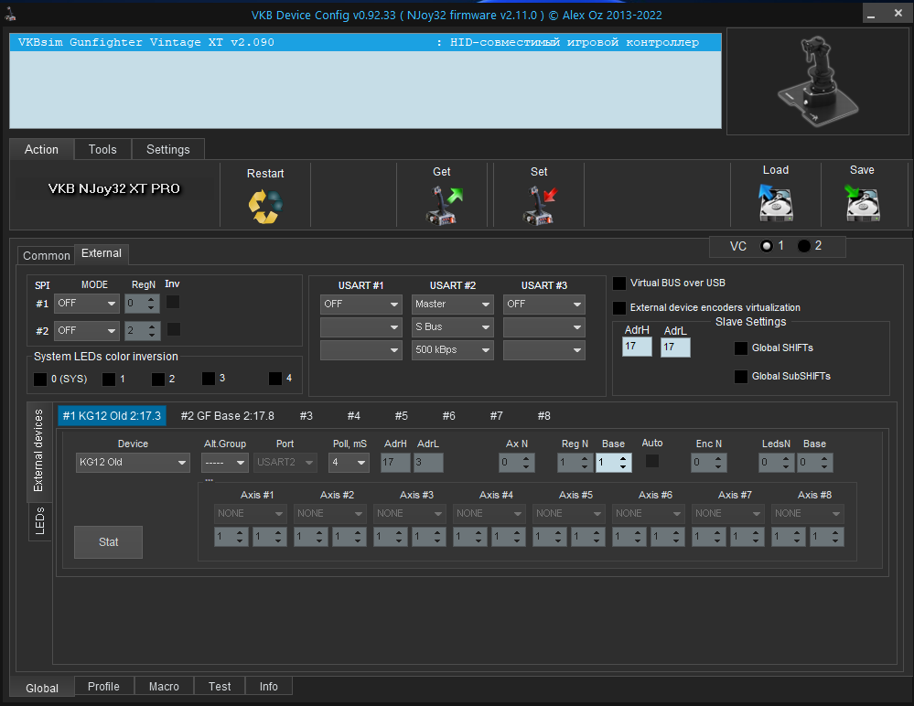Click the Base value stepper field
Image resolution: width=914 pixels, height=706 pixels.
(613, 463)
